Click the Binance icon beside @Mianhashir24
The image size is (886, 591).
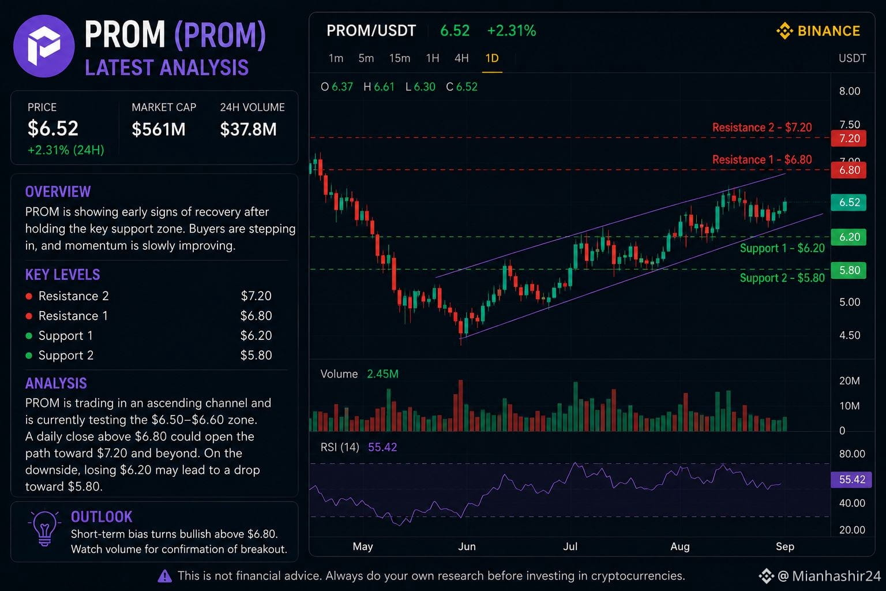766,575
